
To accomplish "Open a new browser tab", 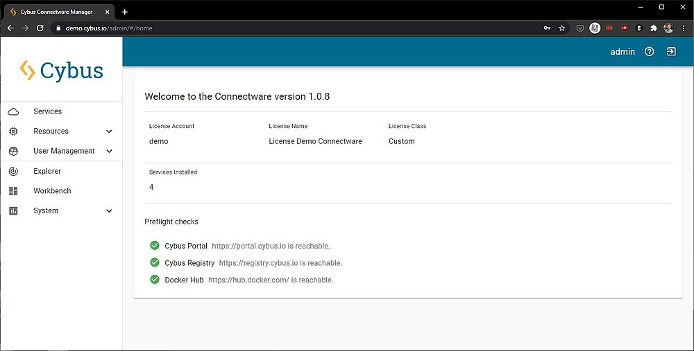I will pyautogui.click(x=125, y=12).
